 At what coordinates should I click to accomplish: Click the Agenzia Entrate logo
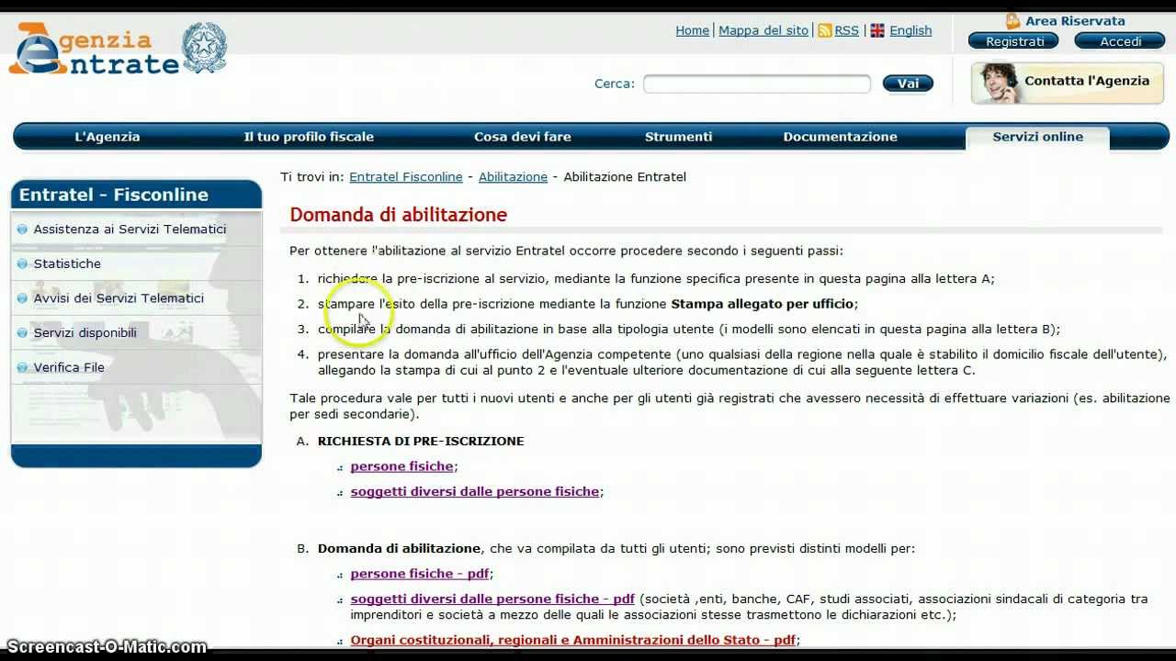pos(94,50)
